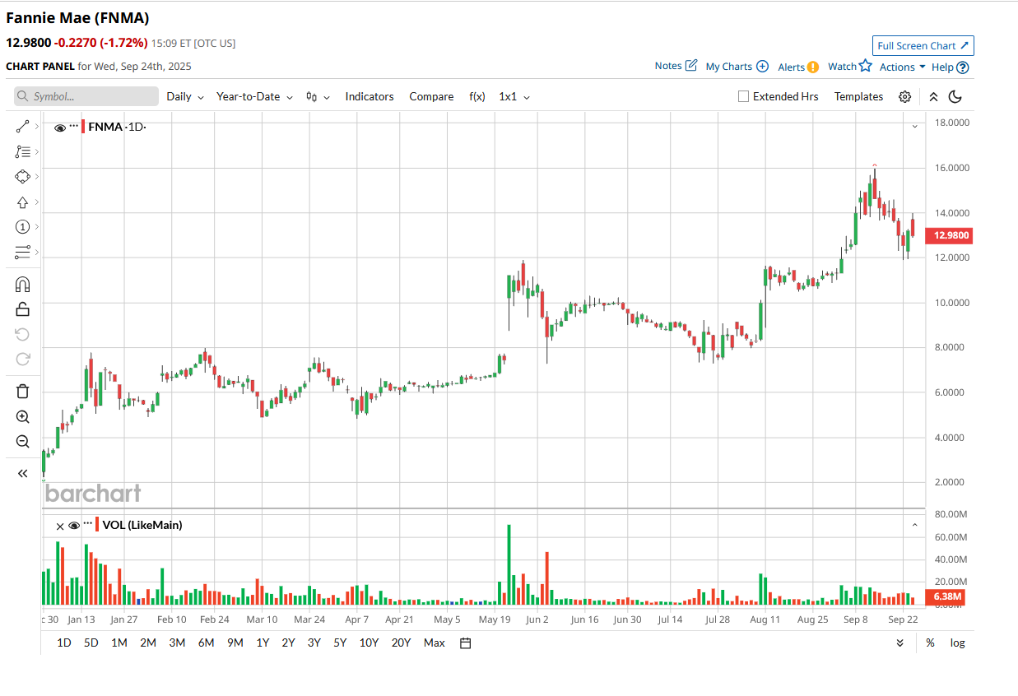Open the My Charts link
The width and height of the screenshot is (1018, 696).
tap(729, 67)
